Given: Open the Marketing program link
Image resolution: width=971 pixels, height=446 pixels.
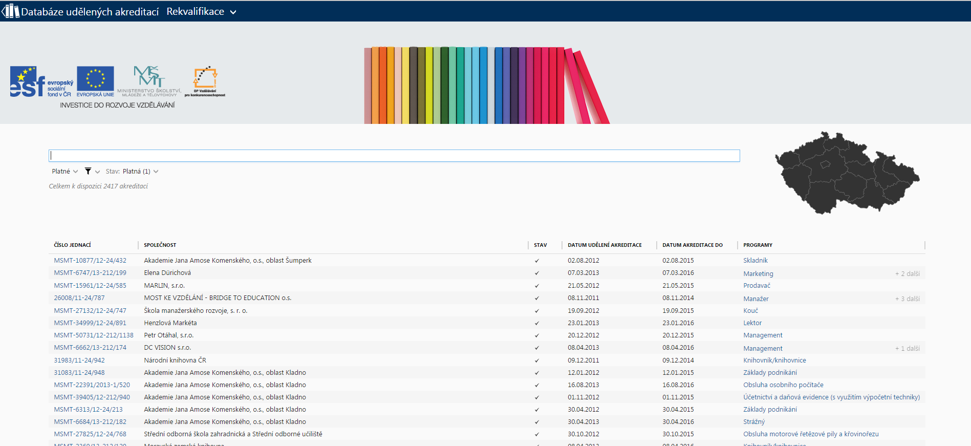Looking at the screenshot, I should 758,274.
